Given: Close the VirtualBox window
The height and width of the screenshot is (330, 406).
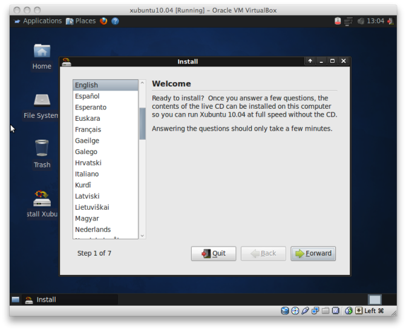Looking at the screenshot, I should [x=17, y=10].
